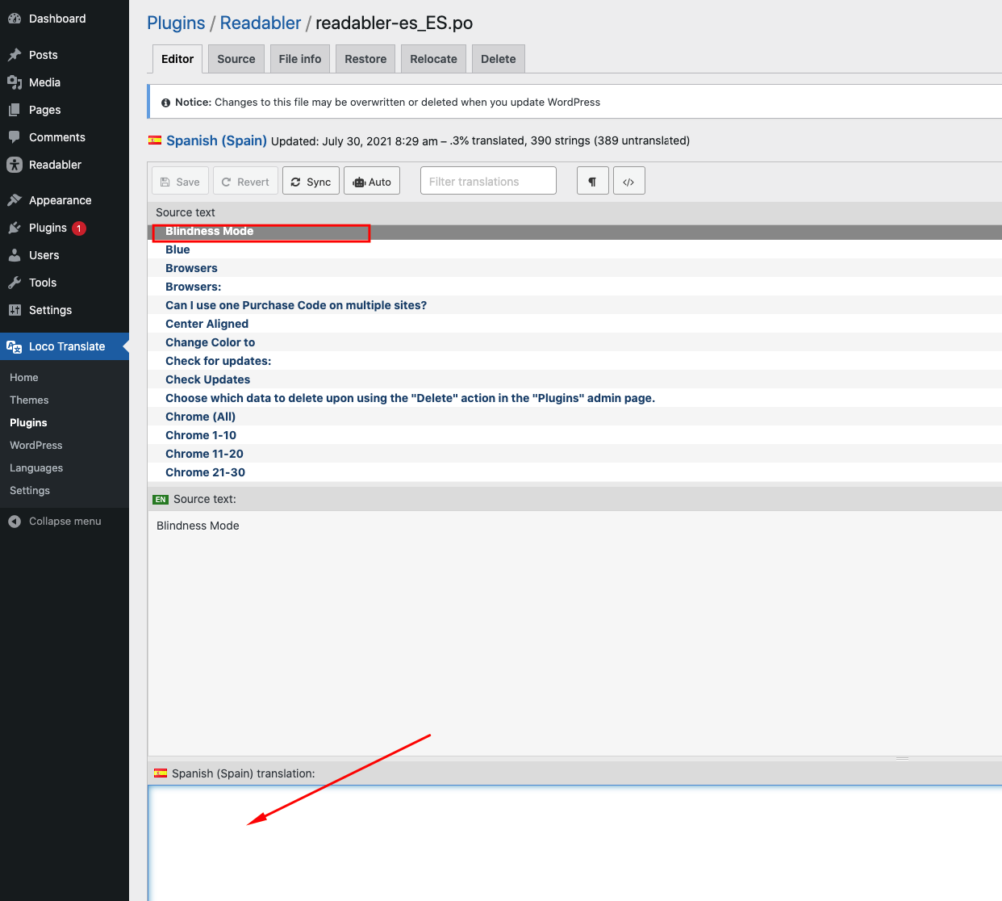Toggle code view button
This screenshot has height=901, width=1002.
click(628, 182)
